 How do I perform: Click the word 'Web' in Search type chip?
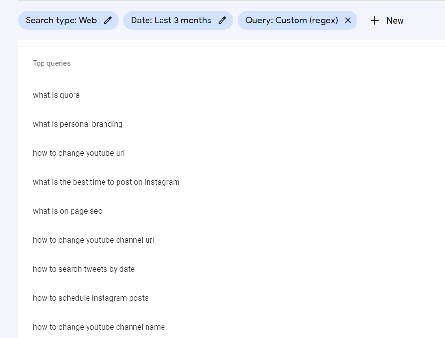88,20
